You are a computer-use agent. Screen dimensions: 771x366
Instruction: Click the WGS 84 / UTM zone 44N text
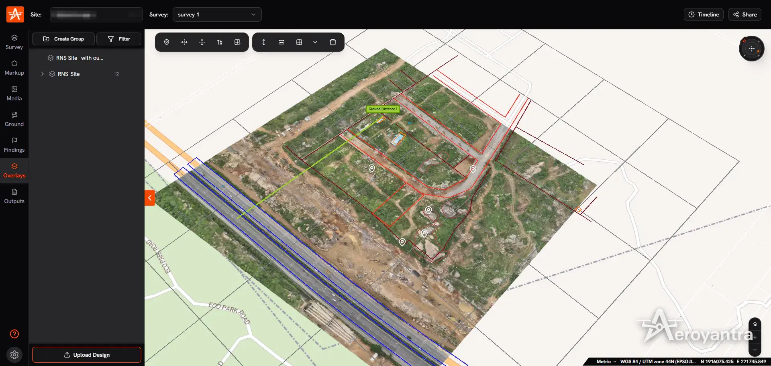point(657,362)
